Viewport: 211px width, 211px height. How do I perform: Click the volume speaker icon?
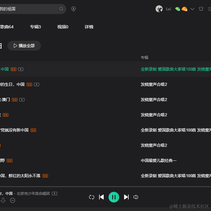click(x=136, y=197)
